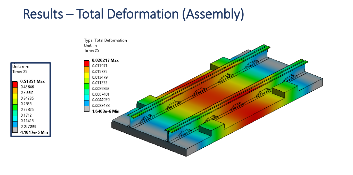
Task: Click the blue swatch beside 0.0022478
Action: pos(87,103)
